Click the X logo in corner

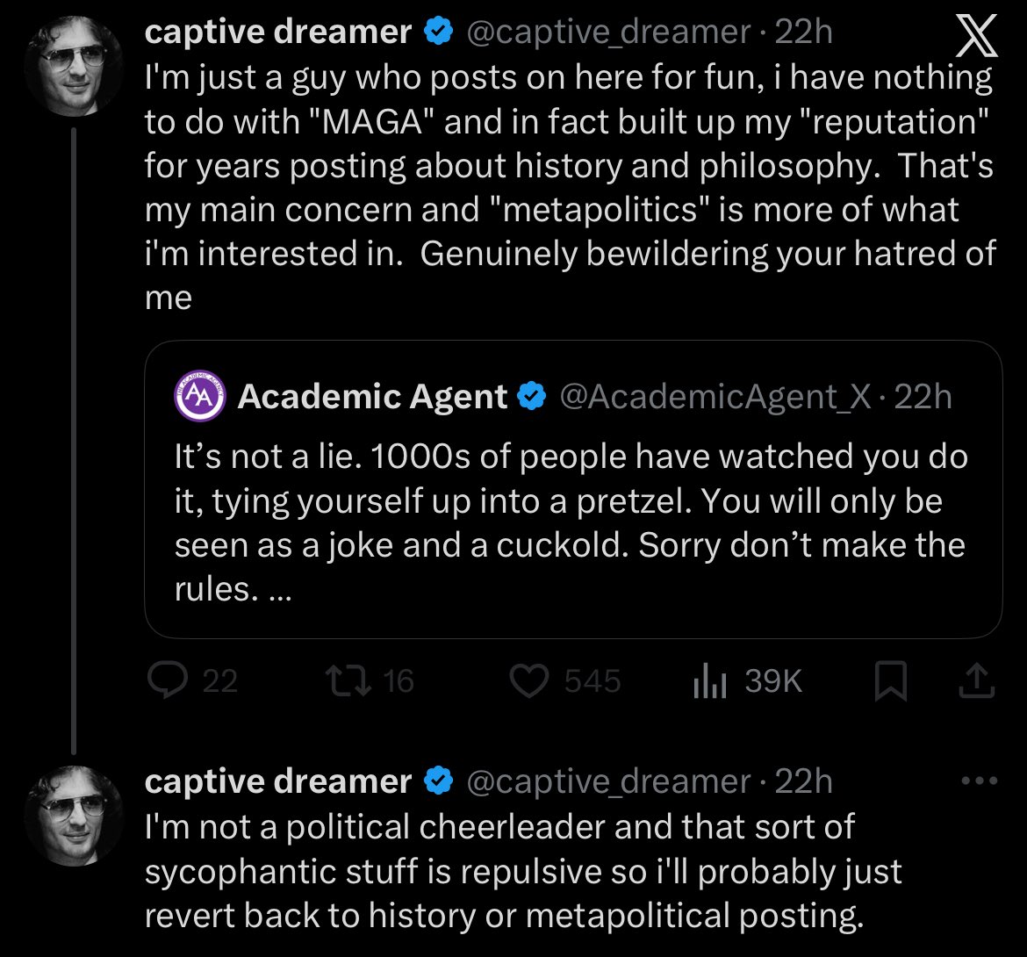pos(973,35)
